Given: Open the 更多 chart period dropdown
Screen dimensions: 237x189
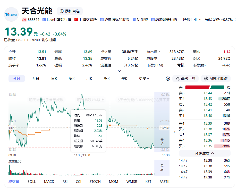Looking at the screenshot, I should (144, 79).
